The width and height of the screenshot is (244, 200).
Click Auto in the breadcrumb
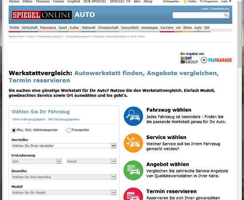coord(31,36)
